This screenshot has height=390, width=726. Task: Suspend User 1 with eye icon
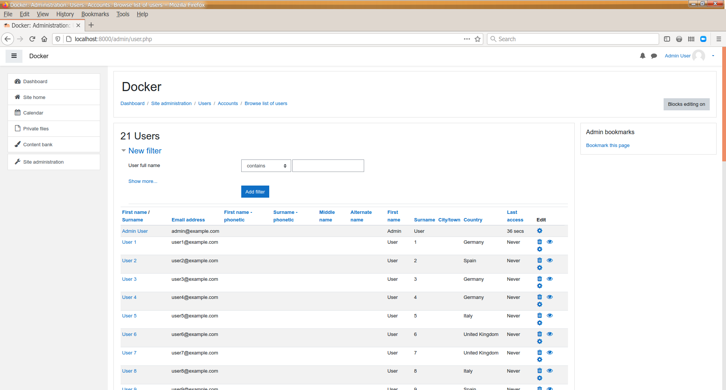550,242
